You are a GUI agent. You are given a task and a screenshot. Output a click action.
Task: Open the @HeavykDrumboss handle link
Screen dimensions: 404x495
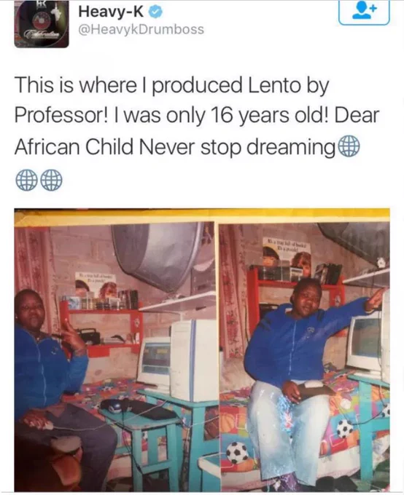141,29
